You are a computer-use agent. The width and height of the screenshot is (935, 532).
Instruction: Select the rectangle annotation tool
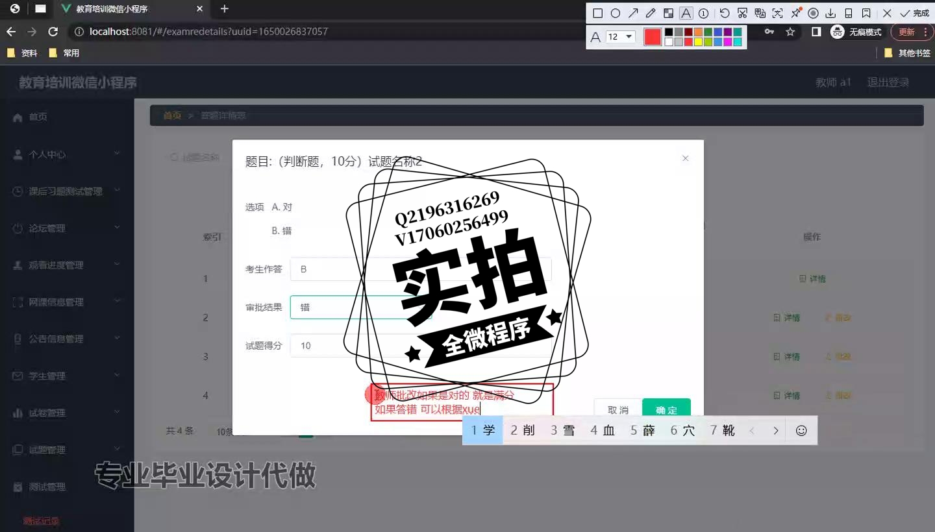[598, 13]
